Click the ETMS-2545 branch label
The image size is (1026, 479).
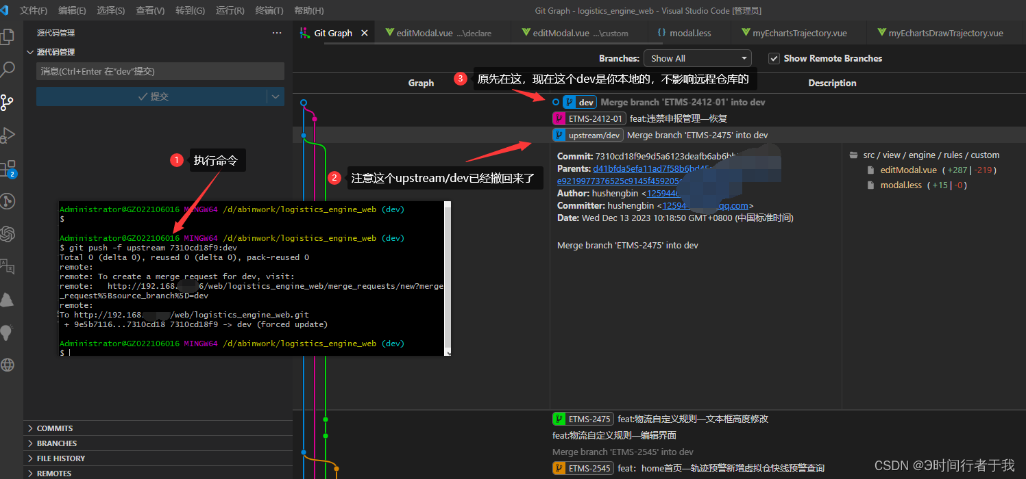(583, 468)
